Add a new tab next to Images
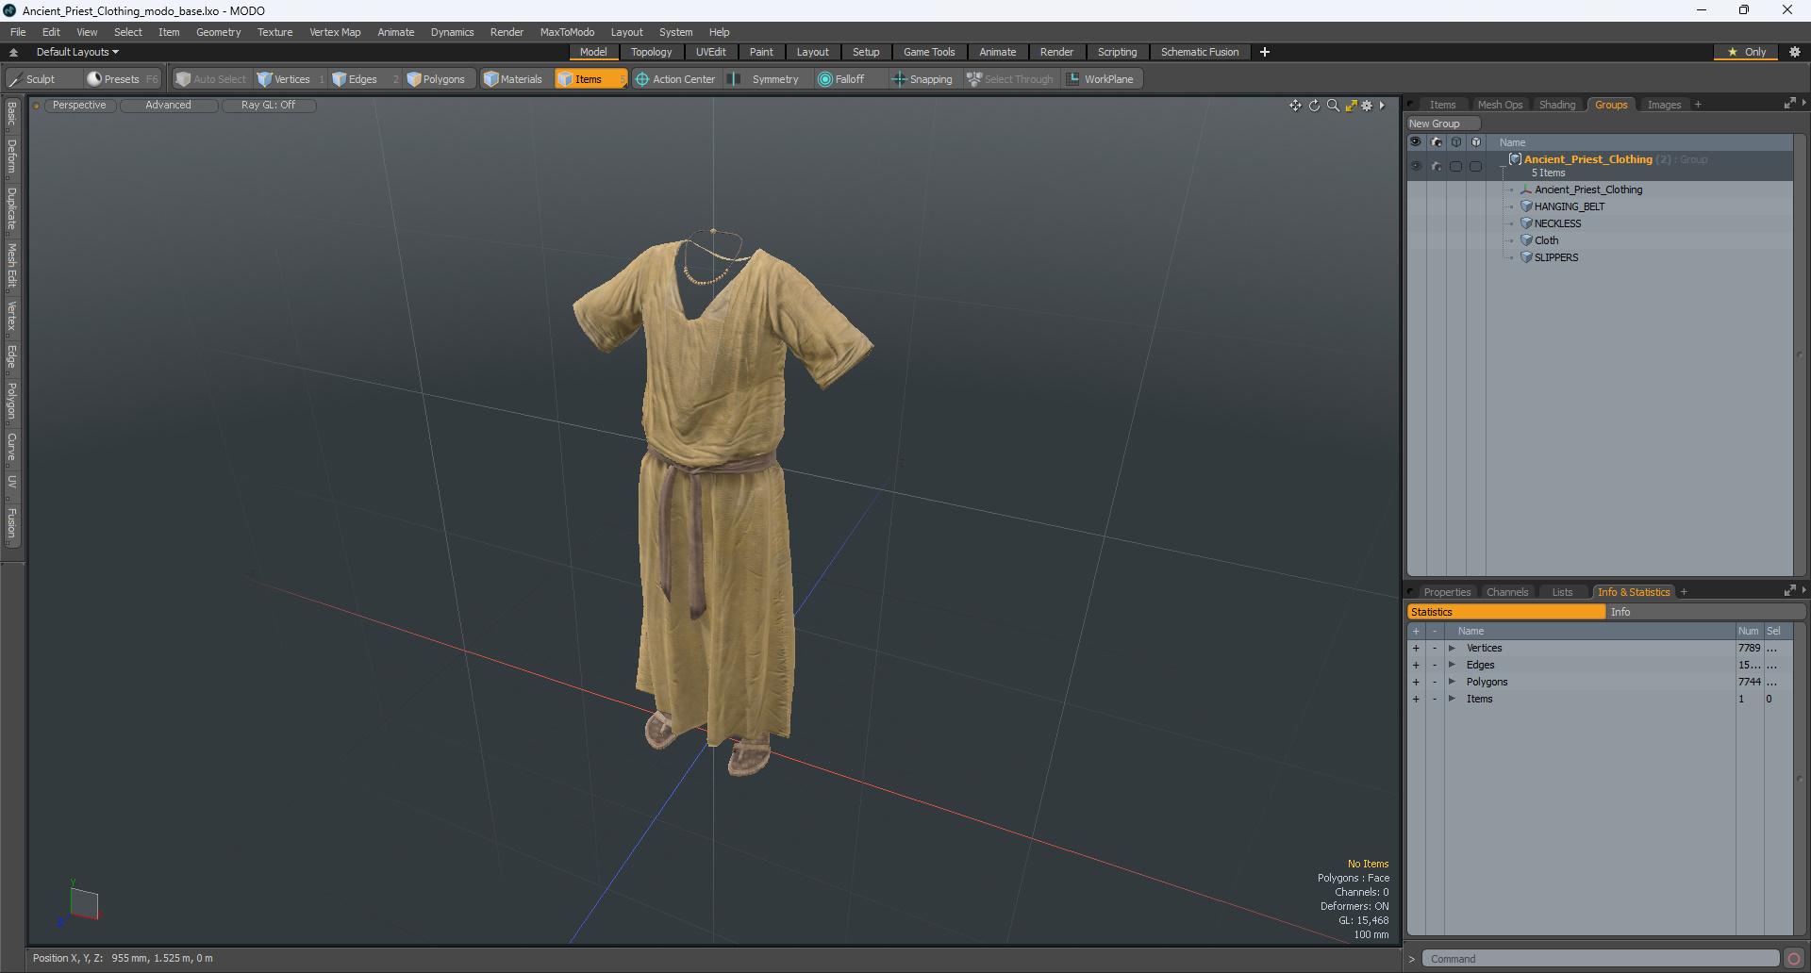The height and width of the screenshot is (973, 1811). click(1698, 105)
